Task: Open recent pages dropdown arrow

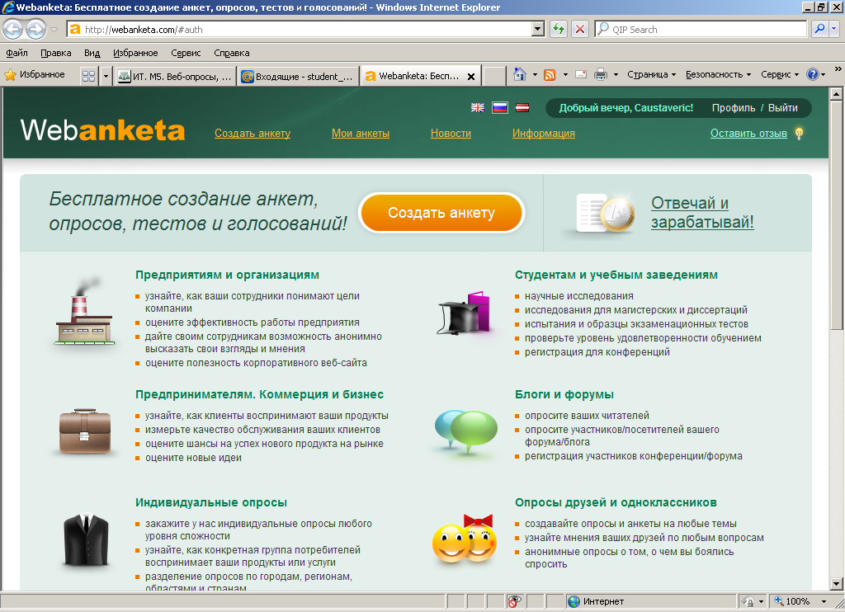Action: (54, 30)
